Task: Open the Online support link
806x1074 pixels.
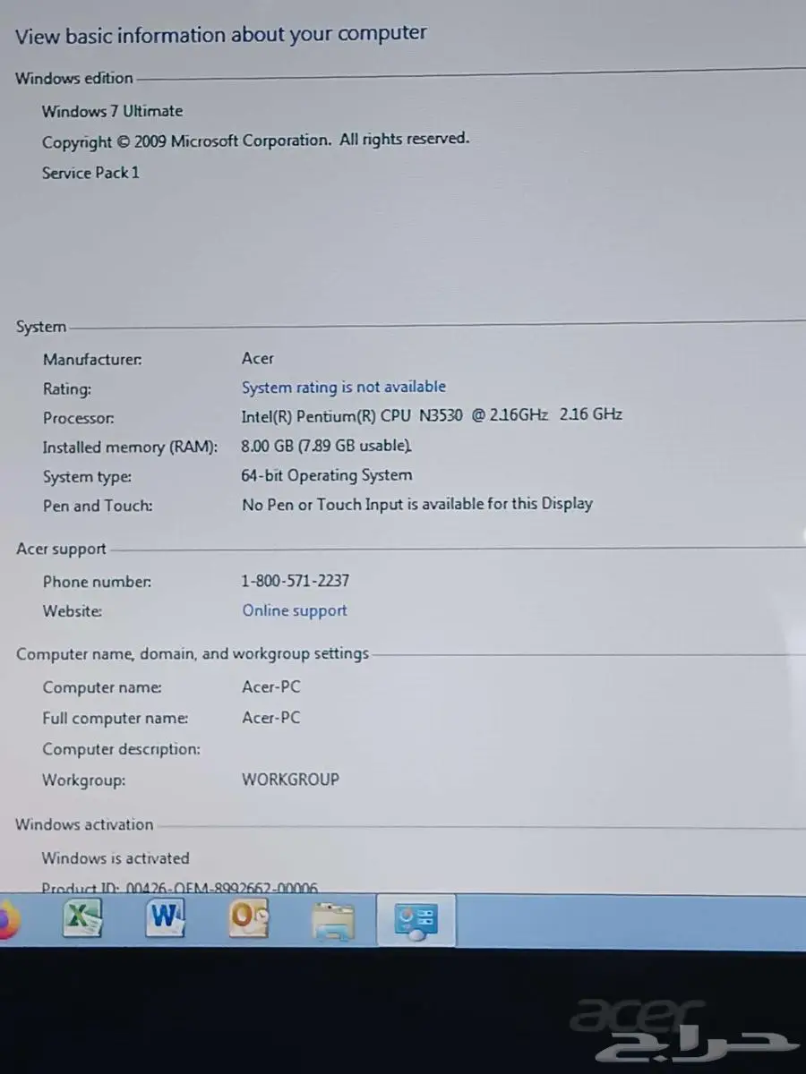Action: pos(295,610)
